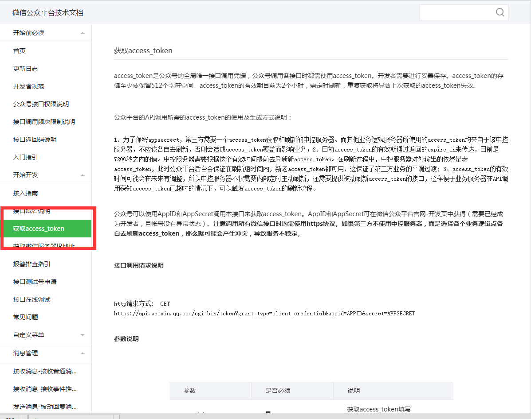Click the 获取access_token填写 table cell
Screen dimensions: 531x419
tap(378, 409)
